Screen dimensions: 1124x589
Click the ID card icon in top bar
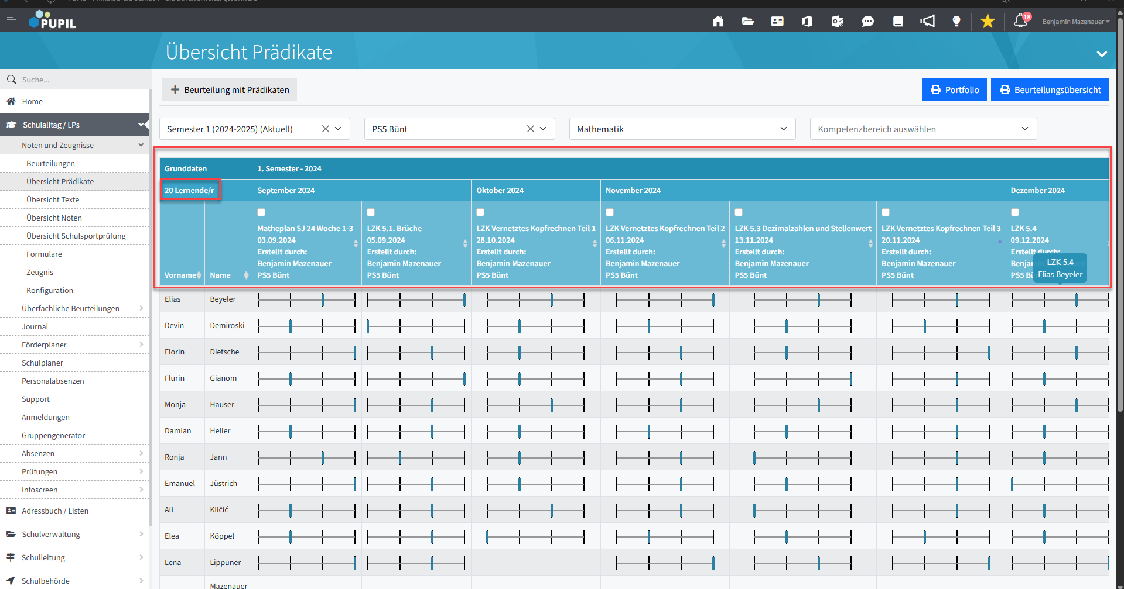click(x=777, y=22)
